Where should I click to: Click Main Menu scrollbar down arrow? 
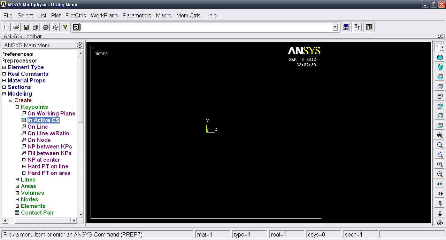81,215
